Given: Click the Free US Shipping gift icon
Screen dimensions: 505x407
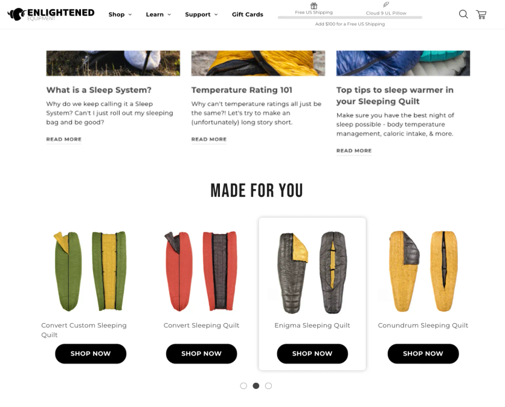Looking at the screenshot, I should pyautogui.click(x=314, y=5).
